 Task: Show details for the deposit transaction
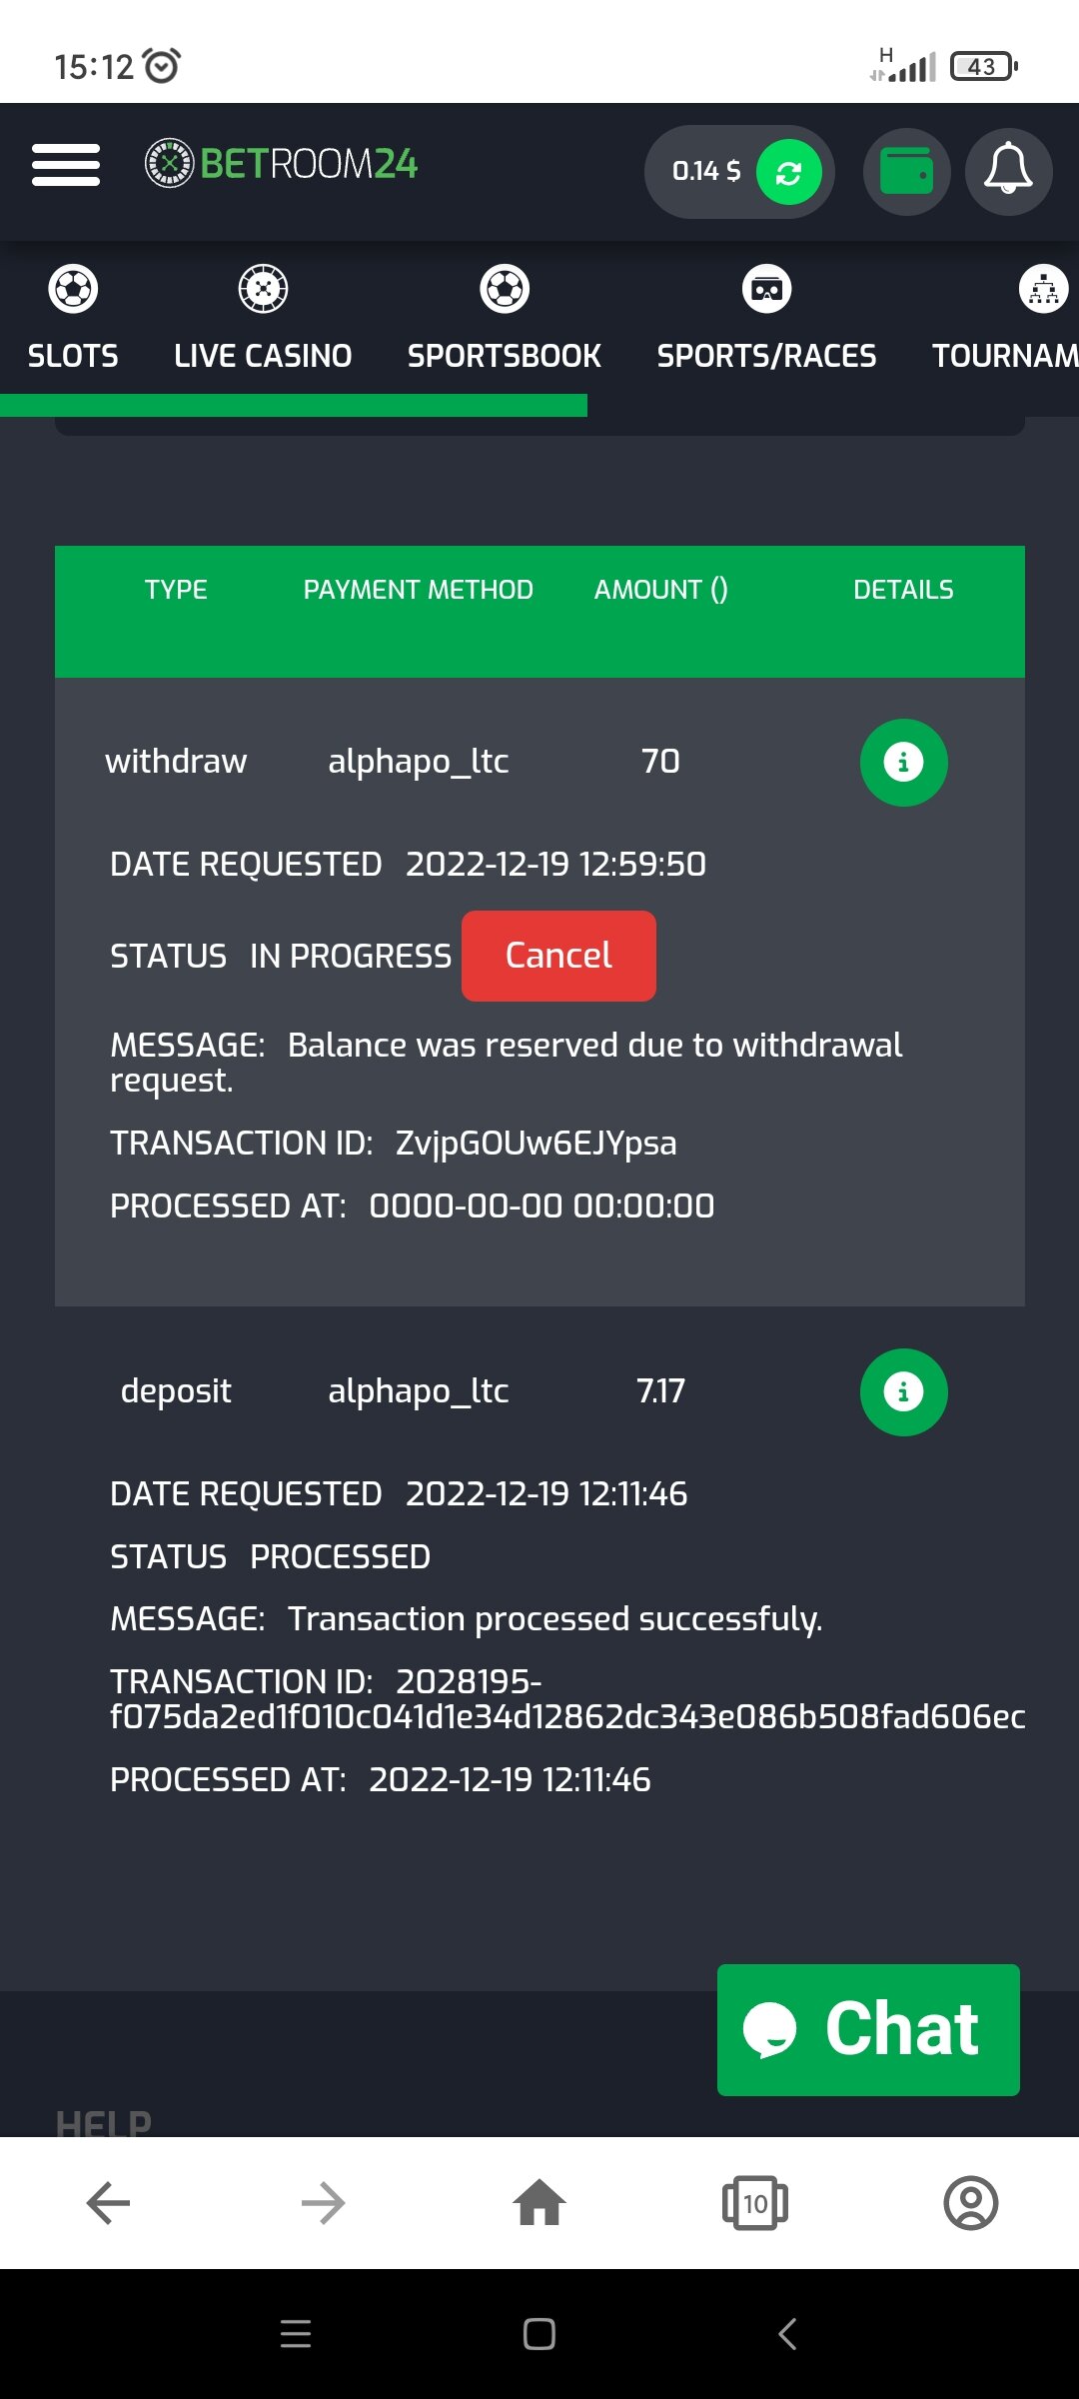click(x=903, y=1392)
